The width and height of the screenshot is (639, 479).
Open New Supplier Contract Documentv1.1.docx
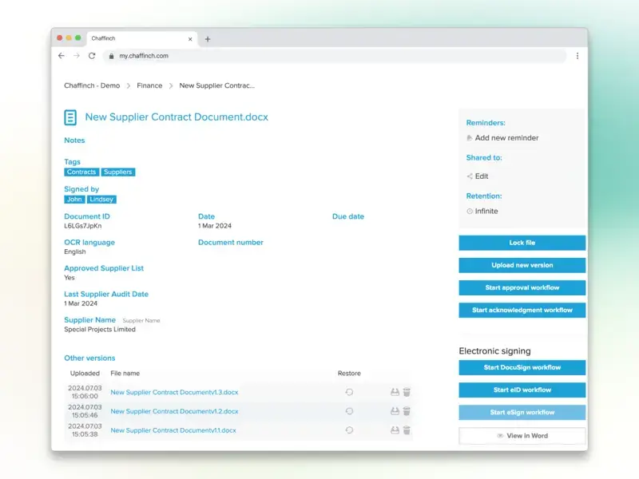click(173, 430)
